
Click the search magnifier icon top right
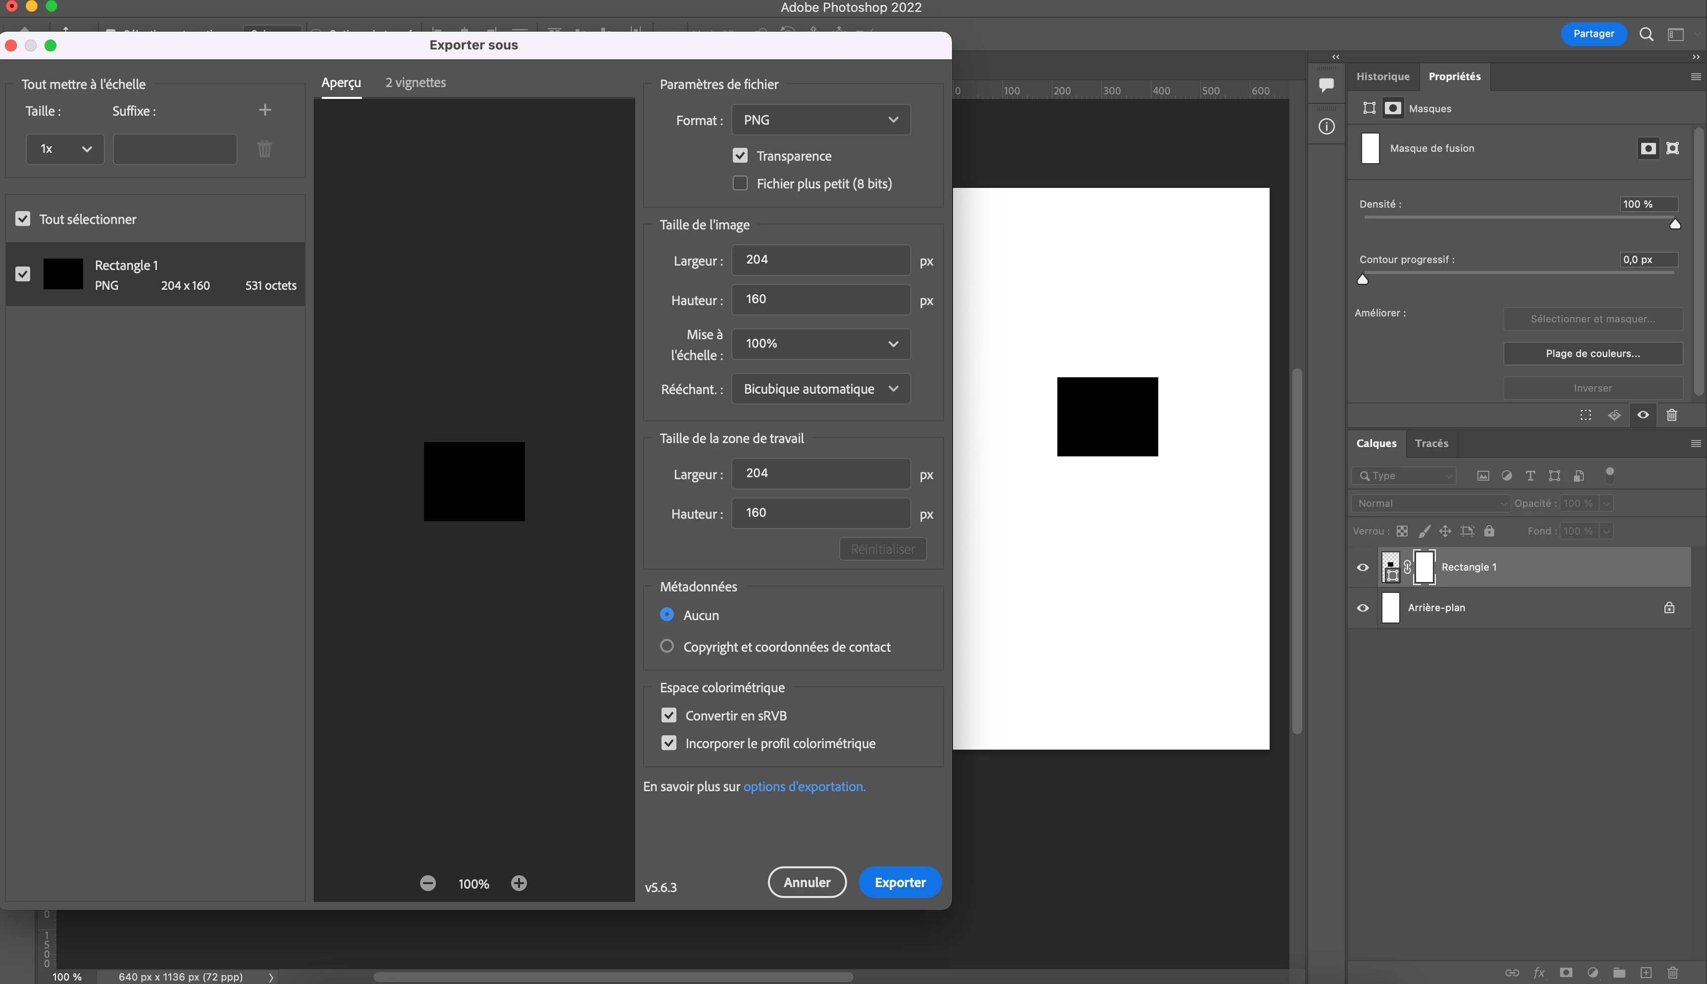coord(1646,35)
